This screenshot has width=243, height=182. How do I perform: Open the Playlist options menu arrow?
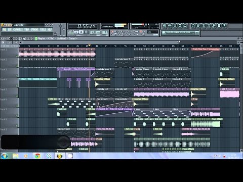point(2,38)
